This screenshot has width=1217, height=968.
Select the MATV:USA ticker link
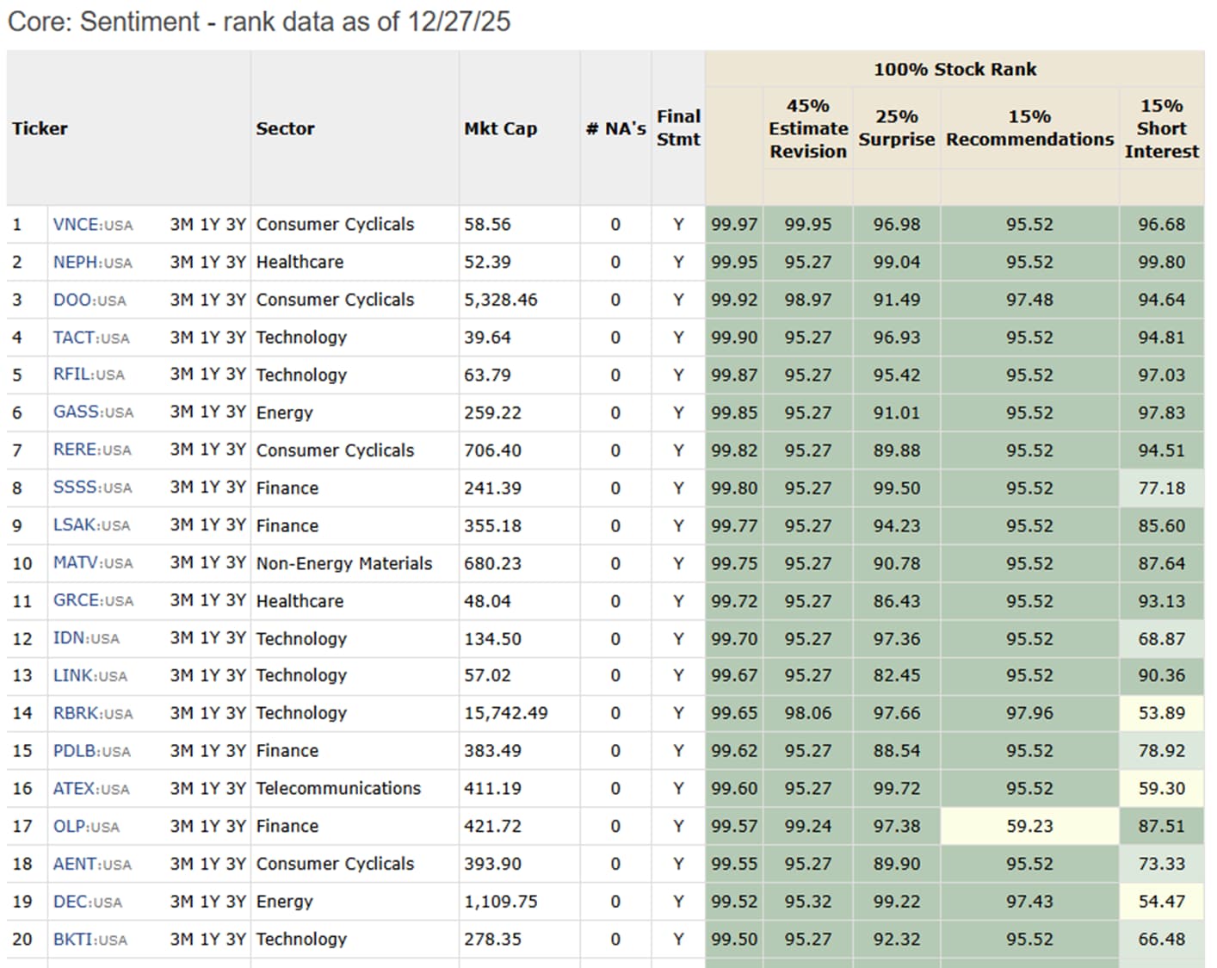tap(92, 563)
